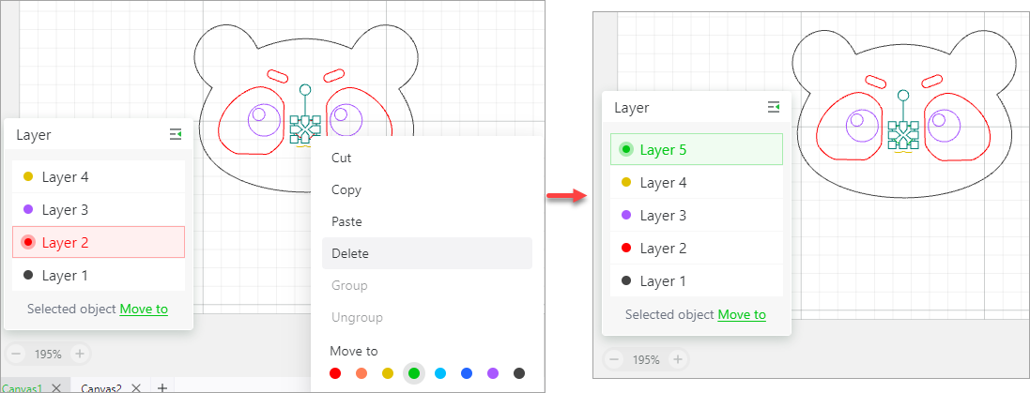Select Layer 1 in right panel
The width and height of the screenshot is (1030, 393).
click(x=697, y=280)
